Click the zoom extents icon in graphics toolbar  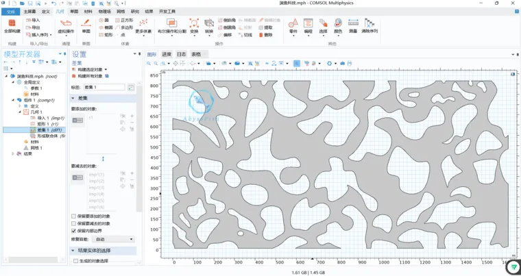point(175,63)
